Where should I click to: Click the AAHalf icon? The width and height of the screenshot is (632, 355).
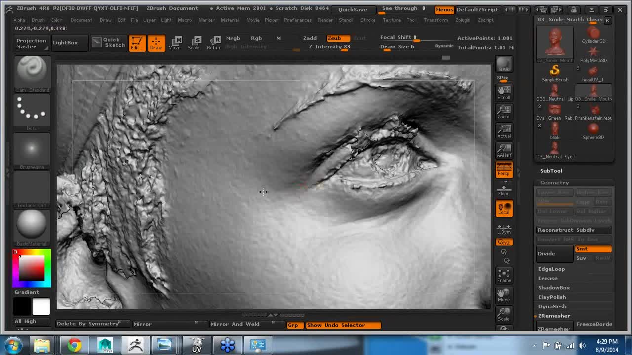(504, 150)
